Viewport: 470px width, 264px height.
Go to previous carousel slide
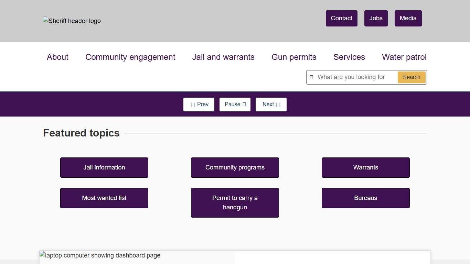click(199, 104)
